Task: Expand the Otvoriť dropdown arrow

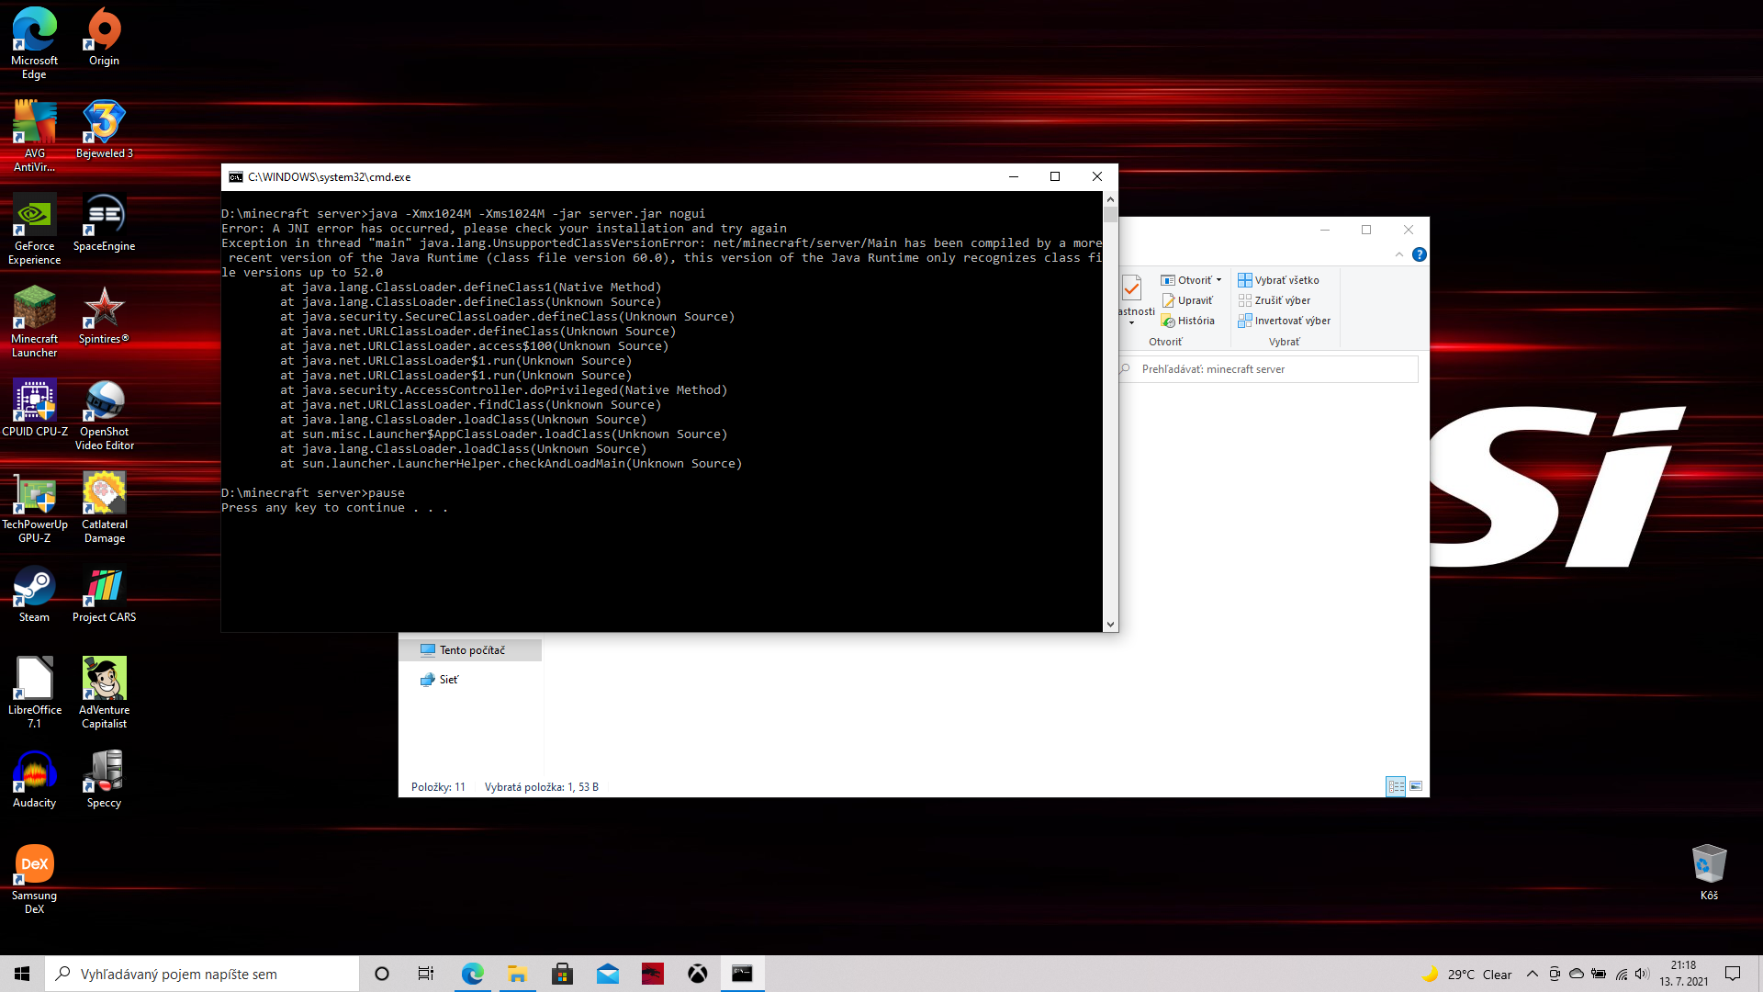Action: pyautogui.click(x=1219, y=280)
